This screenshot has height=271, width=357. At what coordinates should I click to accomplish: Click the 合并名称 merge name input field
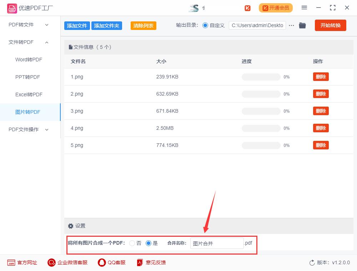pos(217,243)
